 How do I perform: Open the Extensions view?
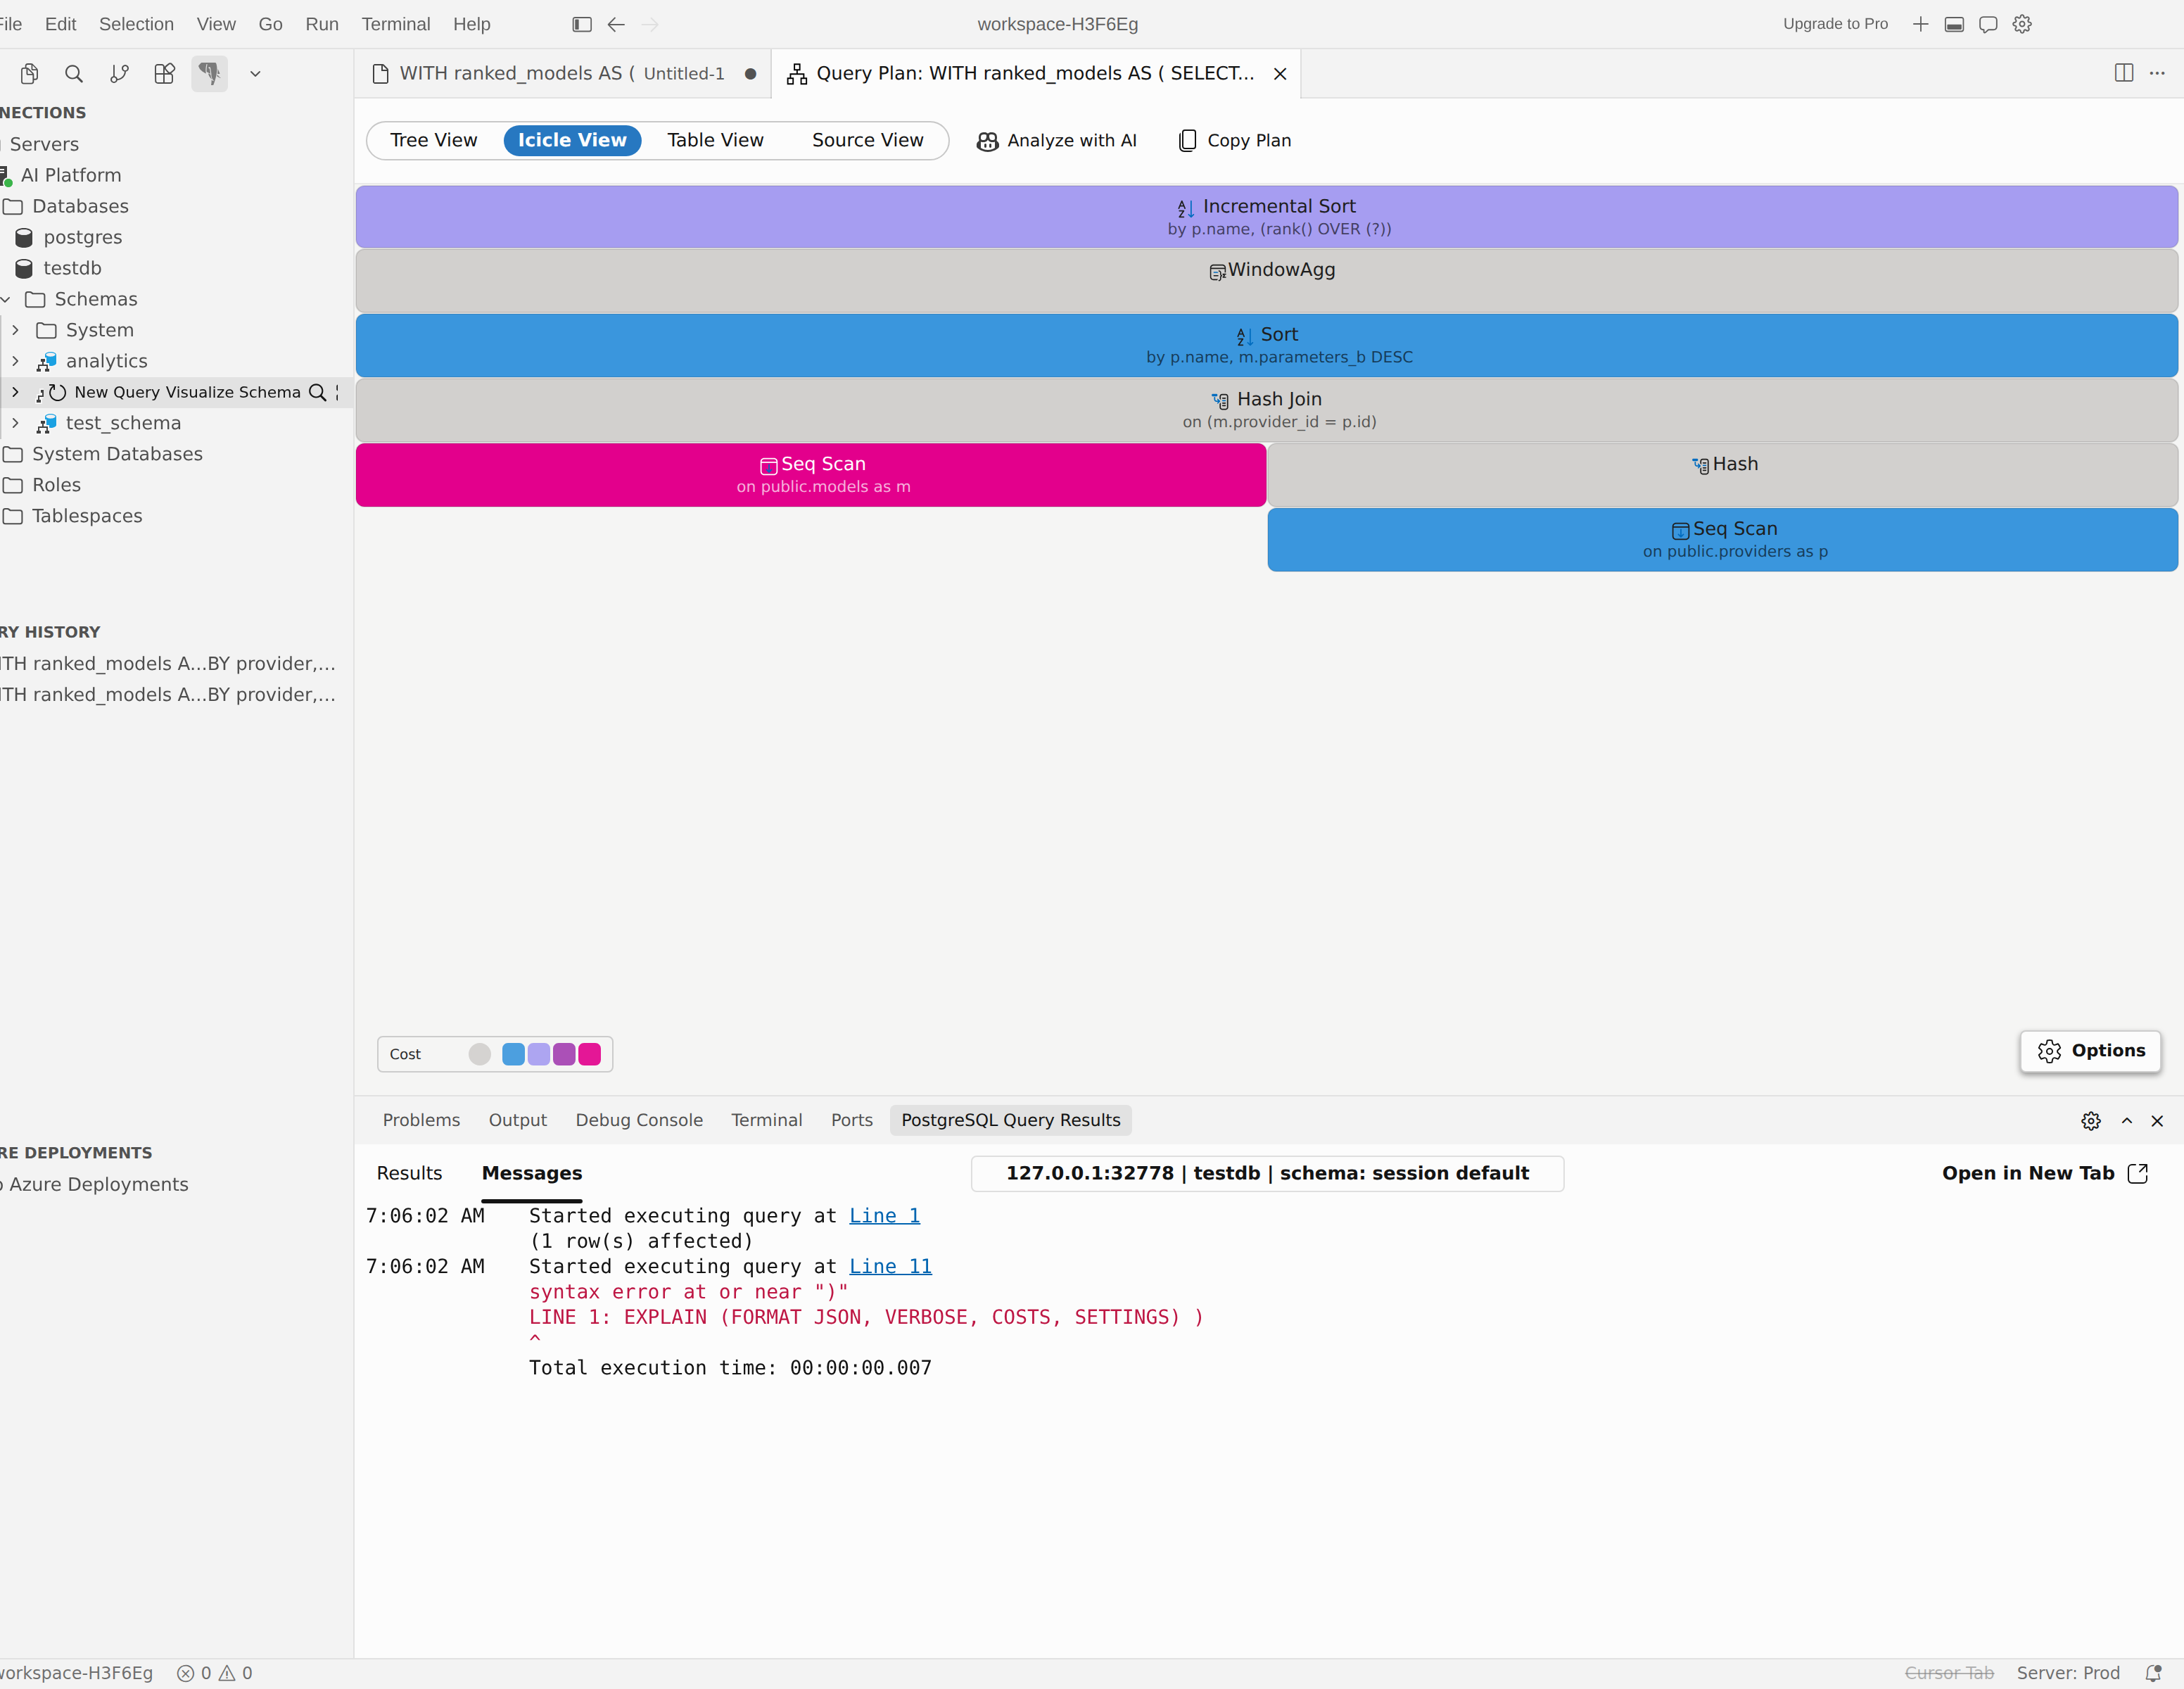[x=164, y=73]
